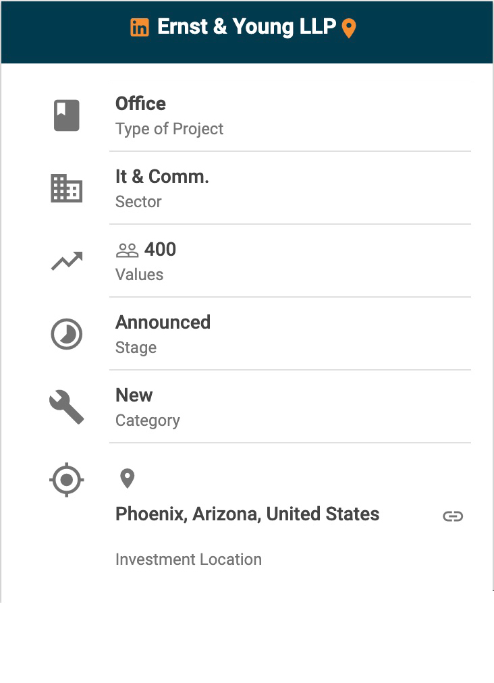Click the crosshair target location icon
The image size is (494, 683).
click(67, 481)
